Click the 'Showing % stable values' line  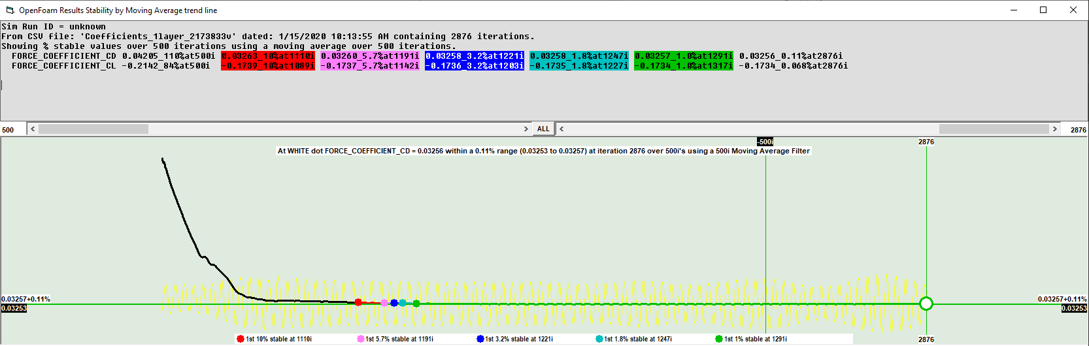[x=229, y=46]
